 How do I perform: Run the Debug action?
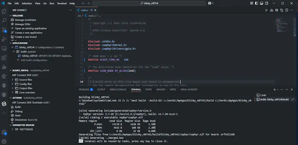19,111
